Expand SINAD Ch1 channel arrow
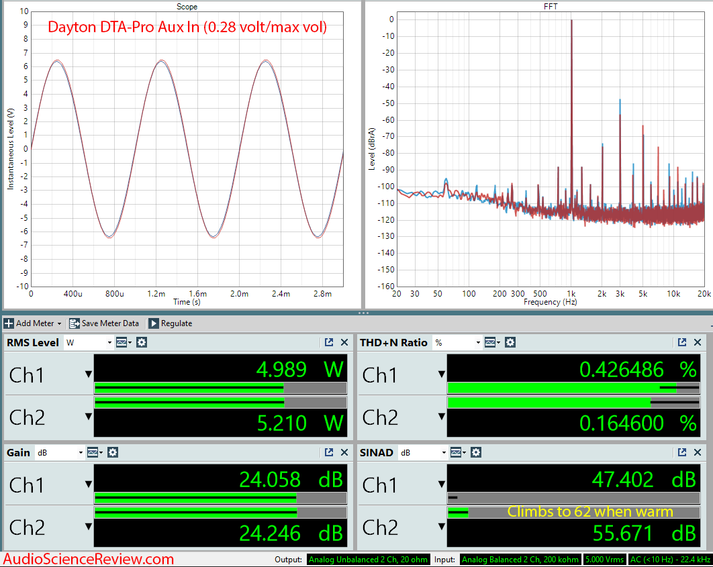Image resolution: width=713 pixels, height=567 pixels. click(x=441, y=484)
